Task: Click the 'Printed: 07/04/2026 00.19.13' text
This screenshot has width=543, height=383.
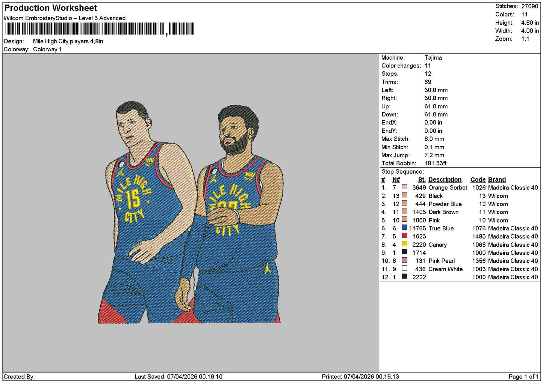Action: point(360,377)
